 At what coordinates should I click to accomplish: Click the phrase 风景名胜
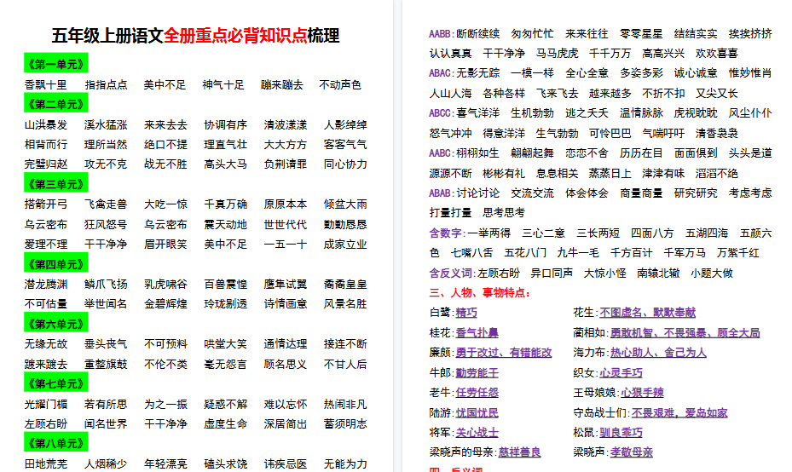coord(345,304)
